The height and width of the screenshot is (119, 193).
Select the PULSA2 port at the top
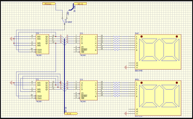(49, 4)
